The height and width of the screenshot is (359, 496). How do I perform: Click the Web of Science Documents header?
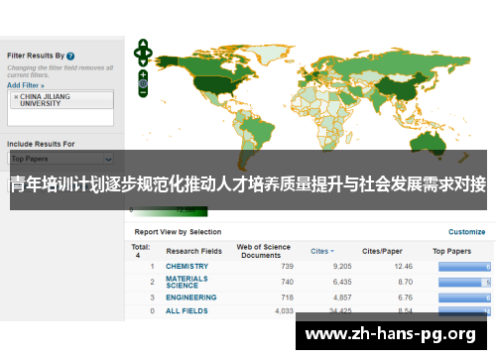(263, 251)
